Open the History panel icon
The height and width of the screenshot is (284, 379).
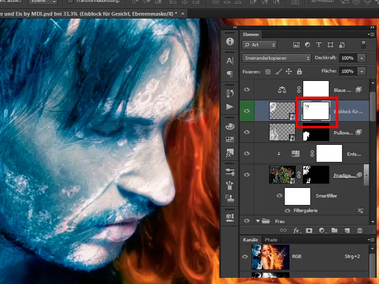click(230, 93)
